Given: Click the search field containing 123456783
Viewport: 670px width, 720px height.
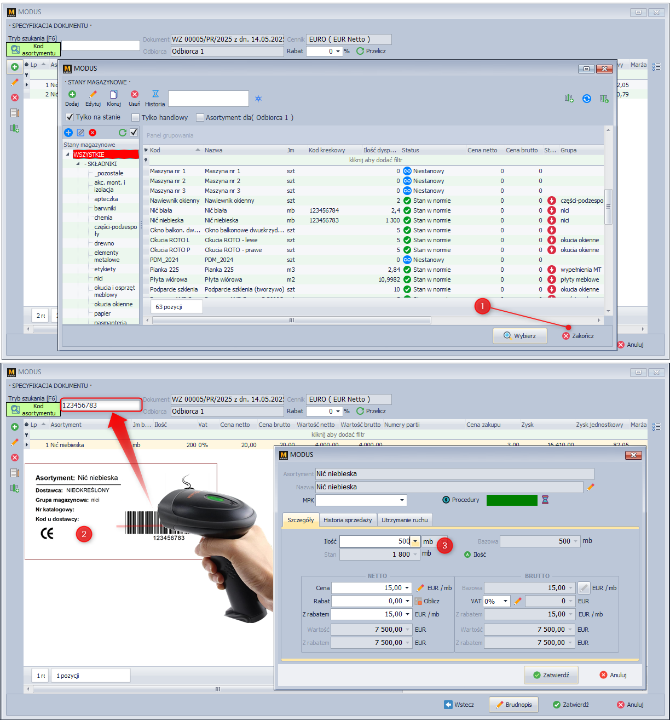Looking at the screenshot, I should 101,405.
